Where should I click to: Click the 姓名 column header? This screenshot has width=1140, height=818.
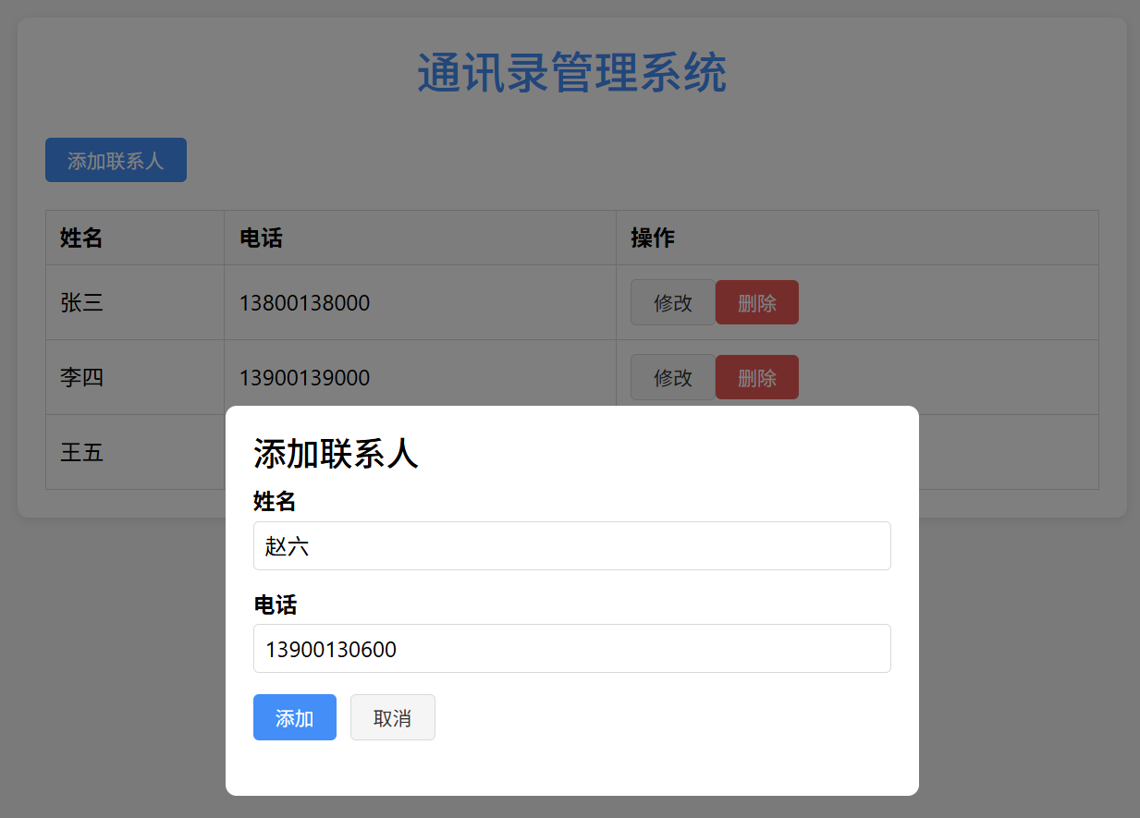(135, 238)
